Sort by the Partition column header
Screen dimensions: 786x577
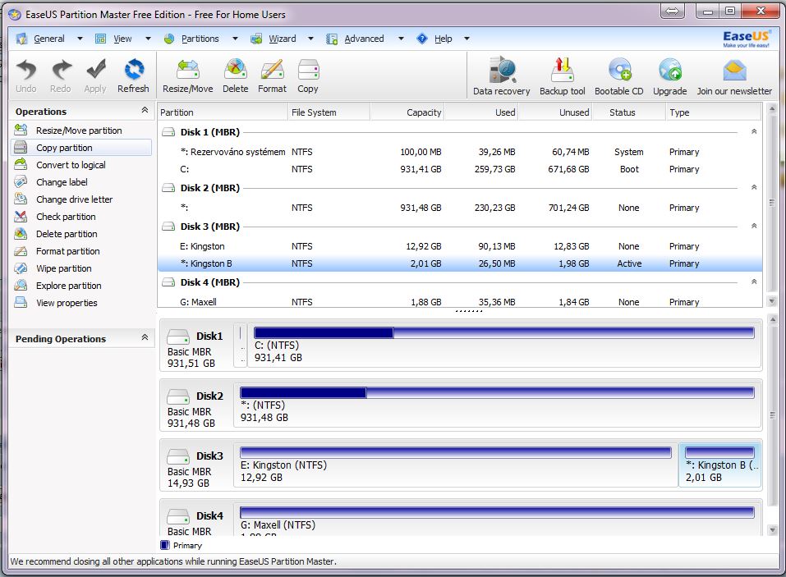[223, 112]
